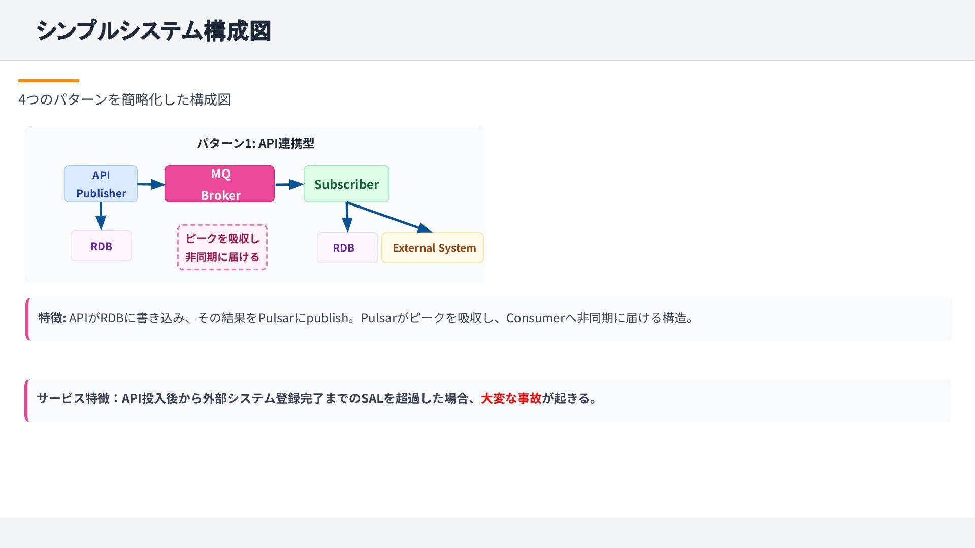This screenshot has height=548, width=975.
Task: Click the subtitle 4つのパターンを簡略化した構成図
Action: (x=124, y=99)
